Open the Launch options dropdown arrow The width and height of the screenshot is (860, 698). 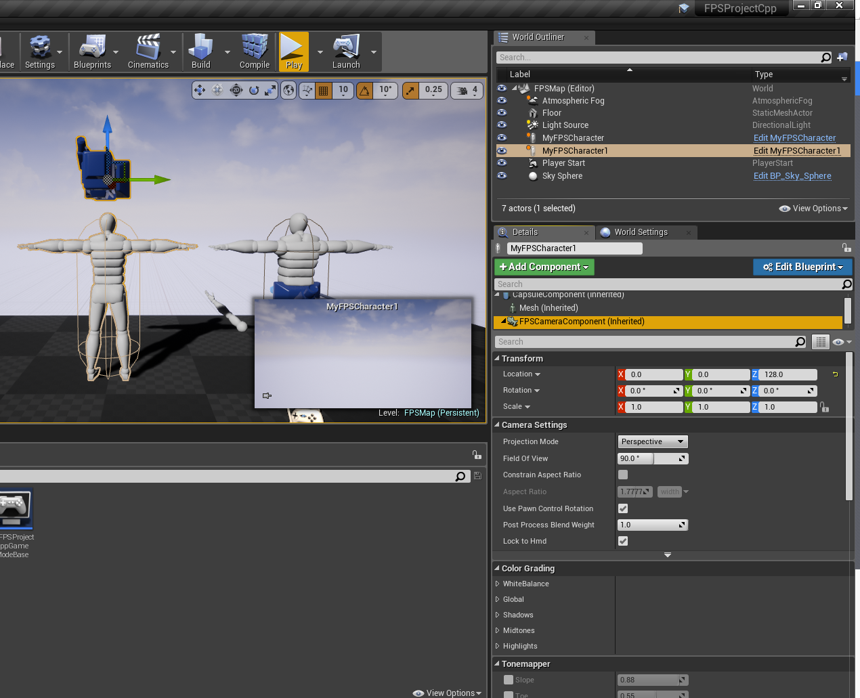(373, 52)
